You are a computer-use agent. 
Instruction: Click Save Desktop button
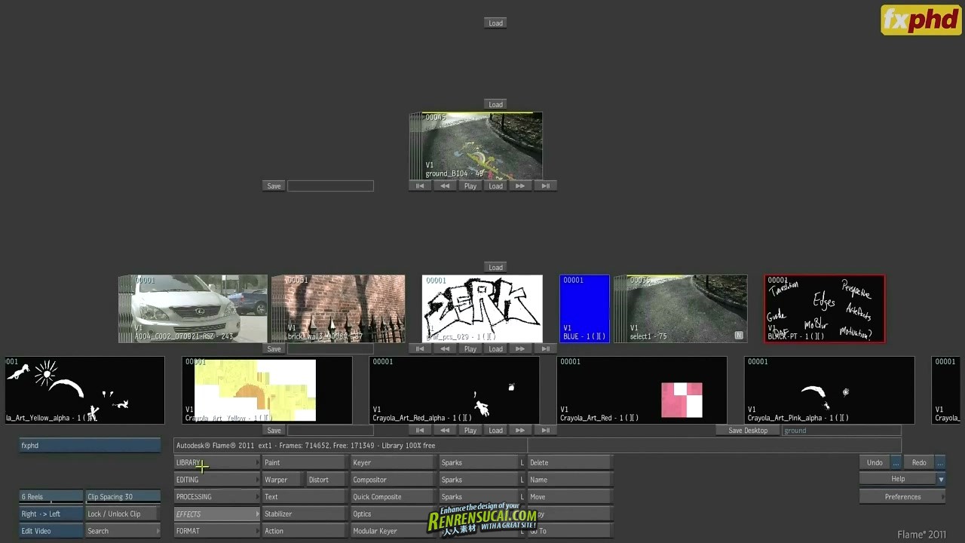pyautogui.click(x=748, y=430)
